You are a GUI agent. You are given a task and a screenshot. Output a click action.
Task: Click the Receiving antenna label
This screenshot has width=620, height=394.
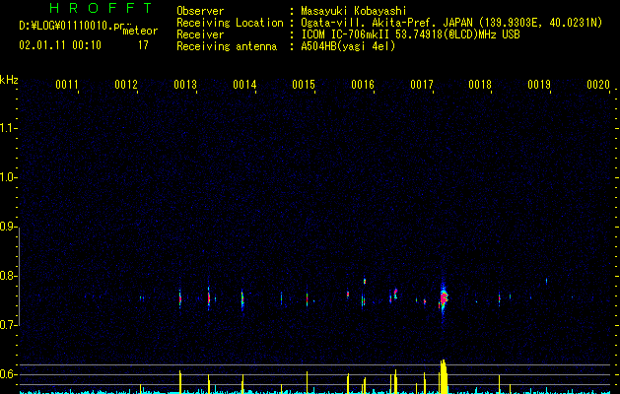227,46
